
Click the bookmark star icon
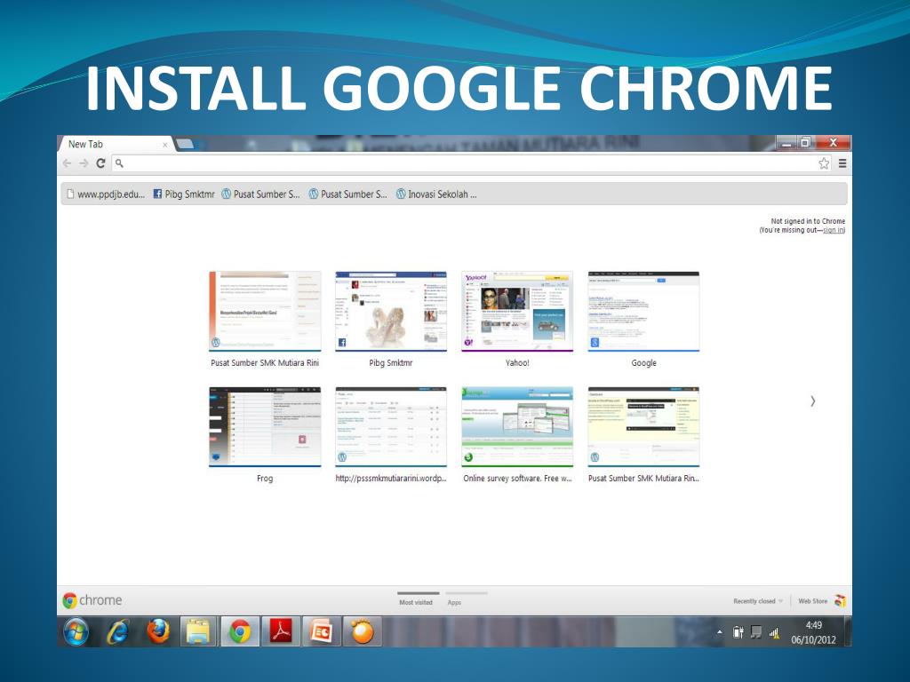(824, 163)
